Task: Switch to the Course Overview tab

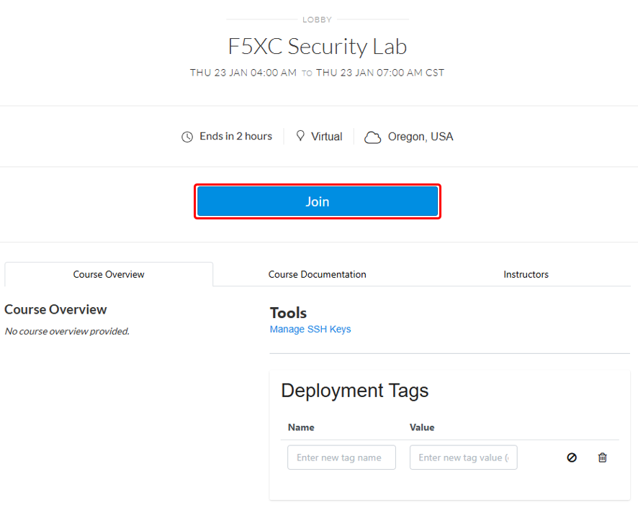Action: (x=109, y=275)
